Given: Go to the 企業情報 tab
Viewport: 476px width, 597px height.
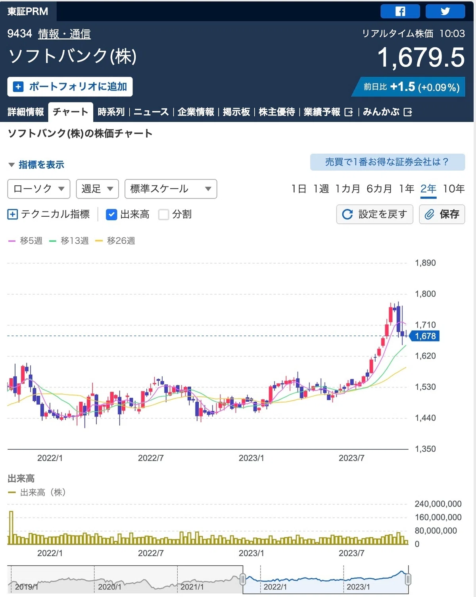Looking at the screenshot, I should (x=196, y=112).
